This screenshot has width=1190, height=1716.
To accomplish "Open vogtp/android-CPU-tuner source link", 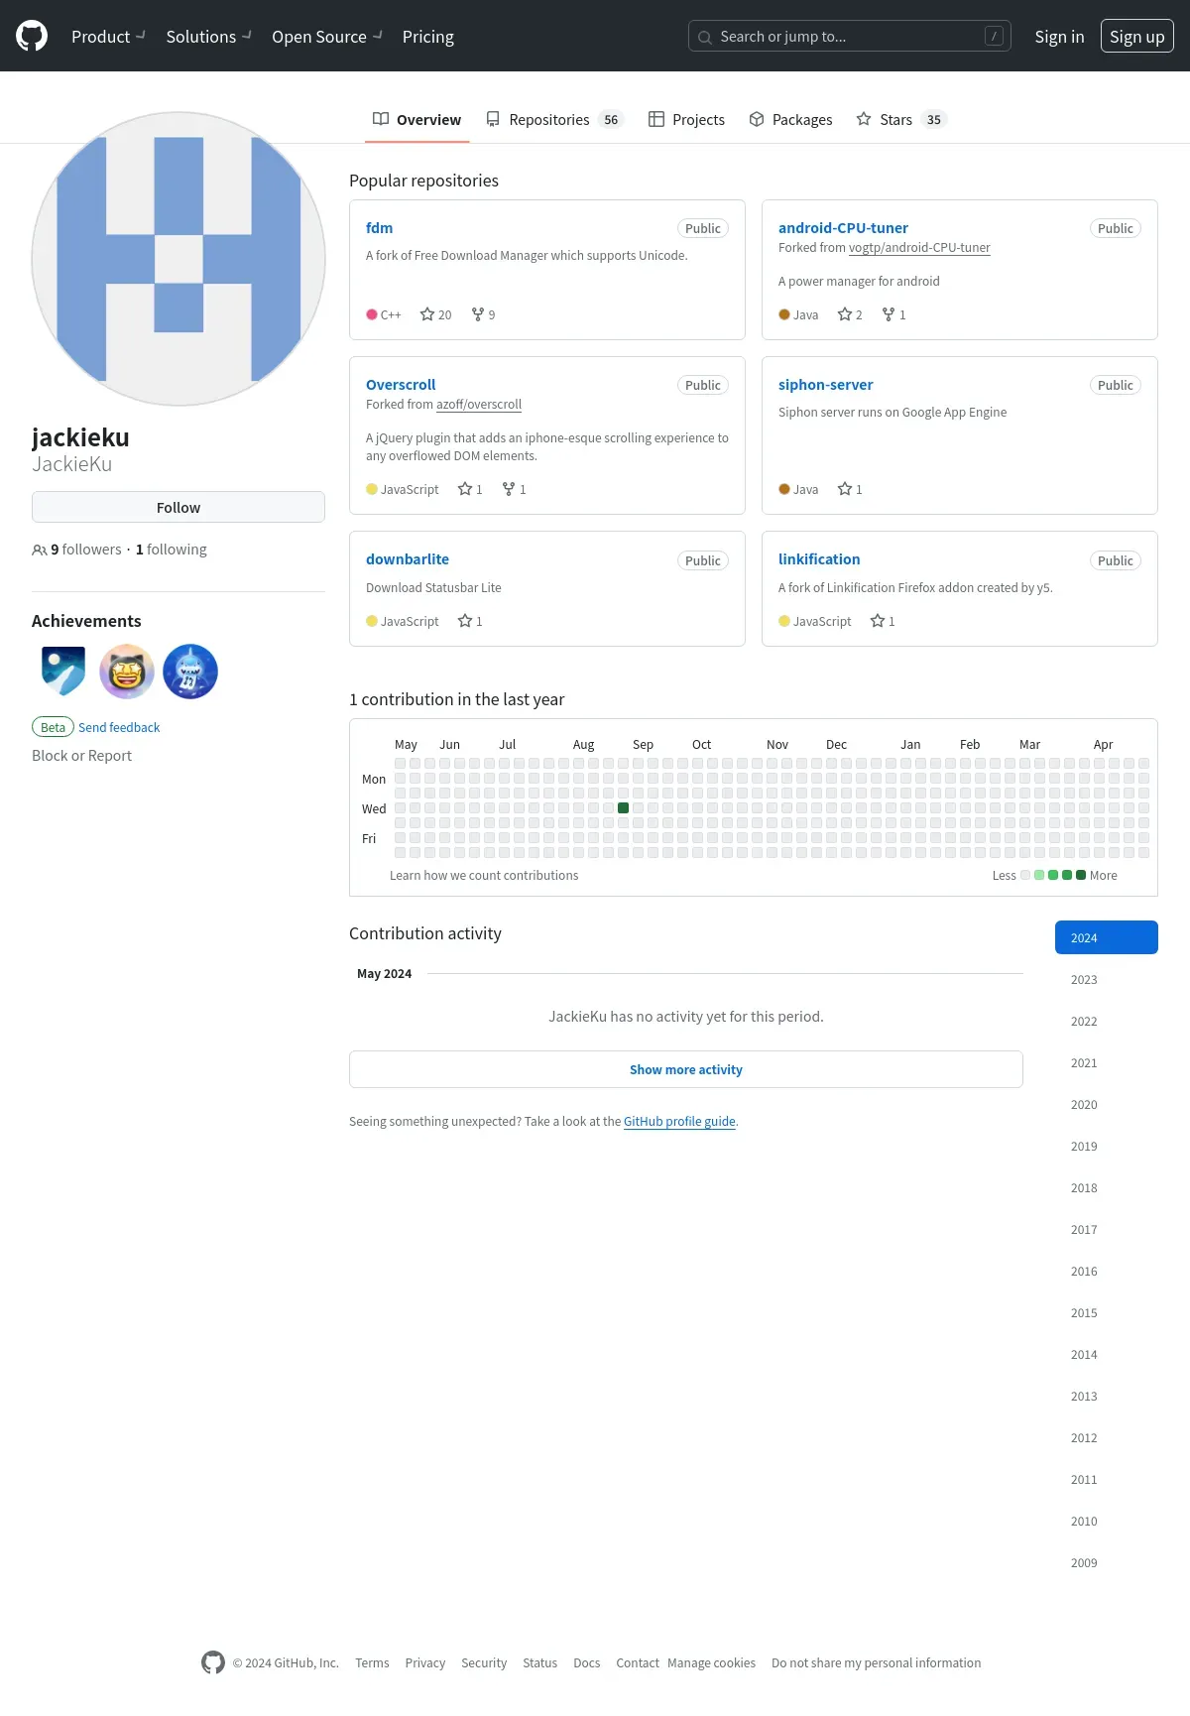I will [919, 248].
